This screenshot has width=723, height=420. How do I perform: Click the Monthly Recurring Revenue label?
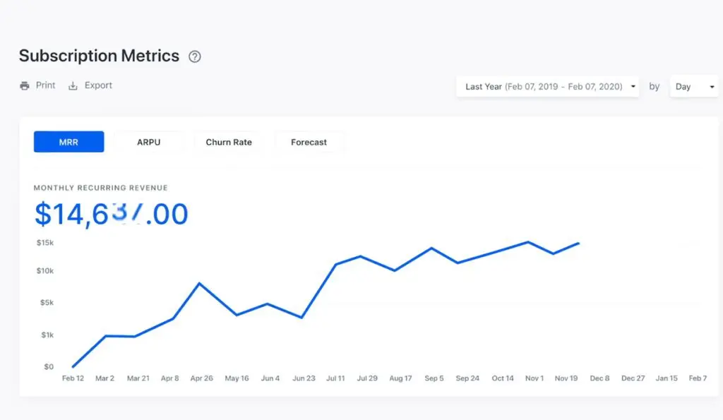[x=100, y=188]
